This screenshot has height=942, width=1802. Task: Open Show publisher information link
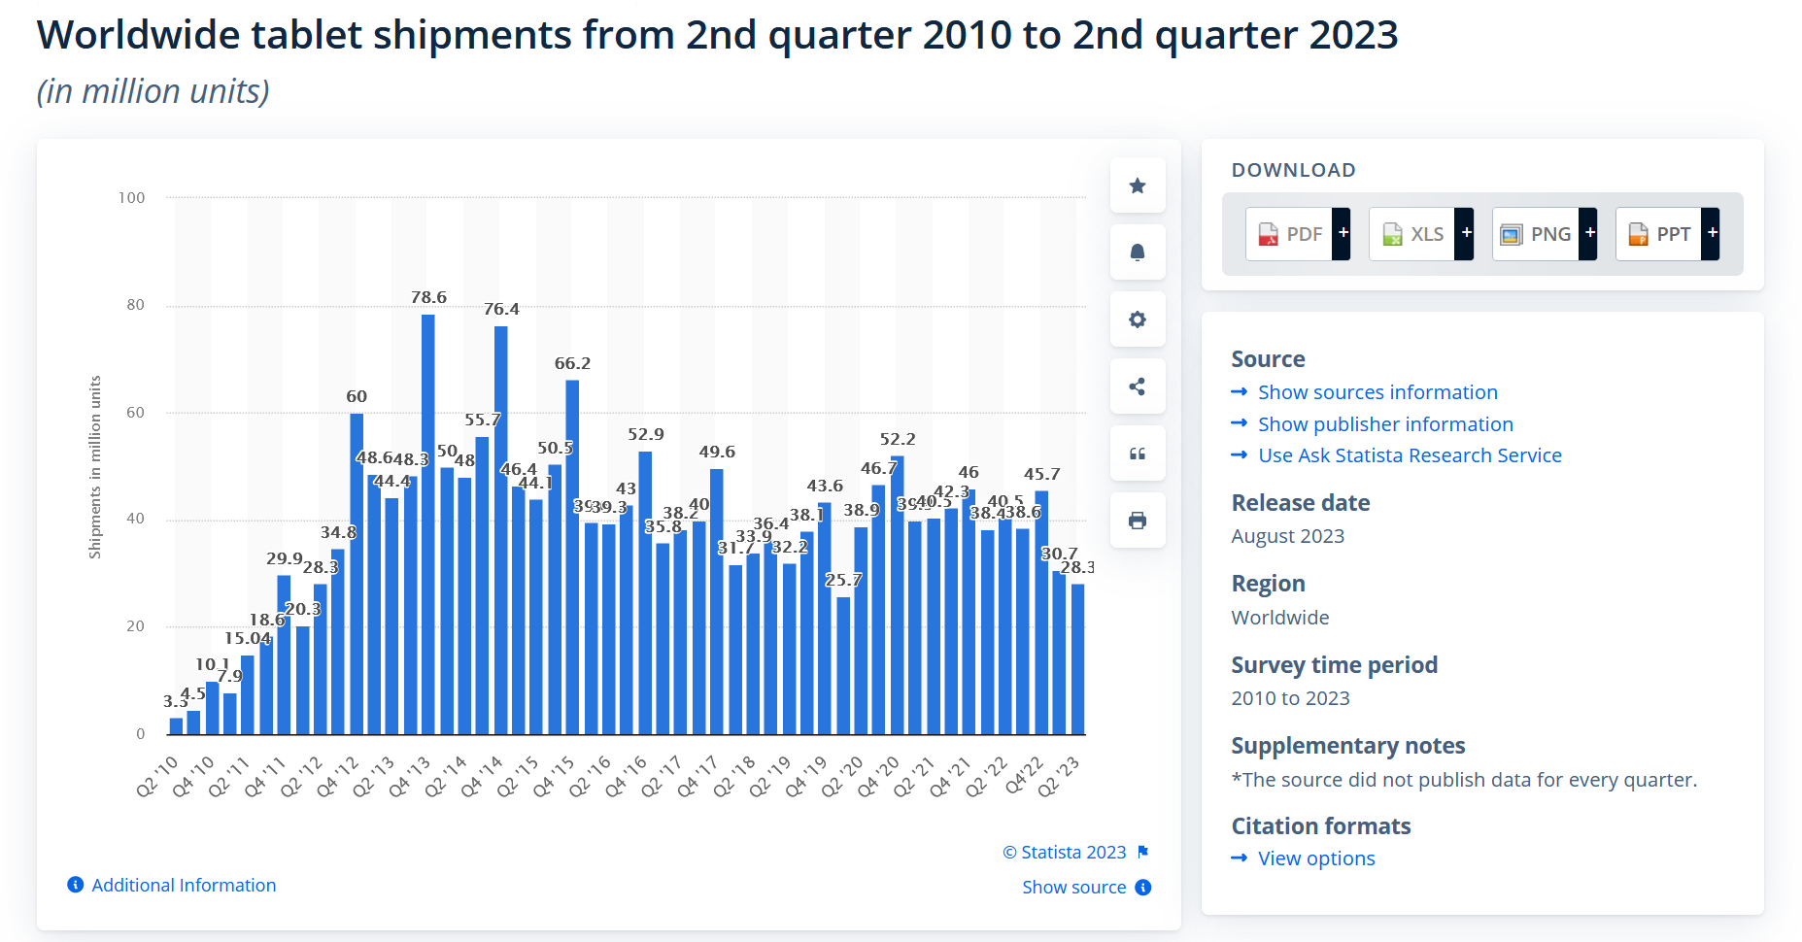click(1385, 424)
